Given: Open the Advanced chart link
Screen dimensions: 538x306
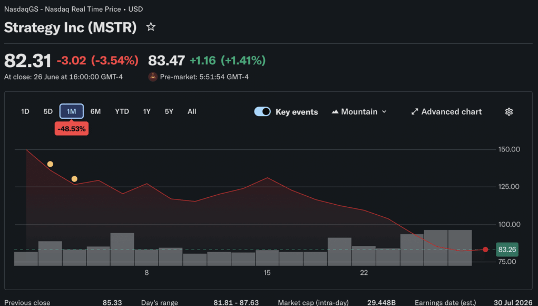Looking at the screenshot, I should coord(446,112).
